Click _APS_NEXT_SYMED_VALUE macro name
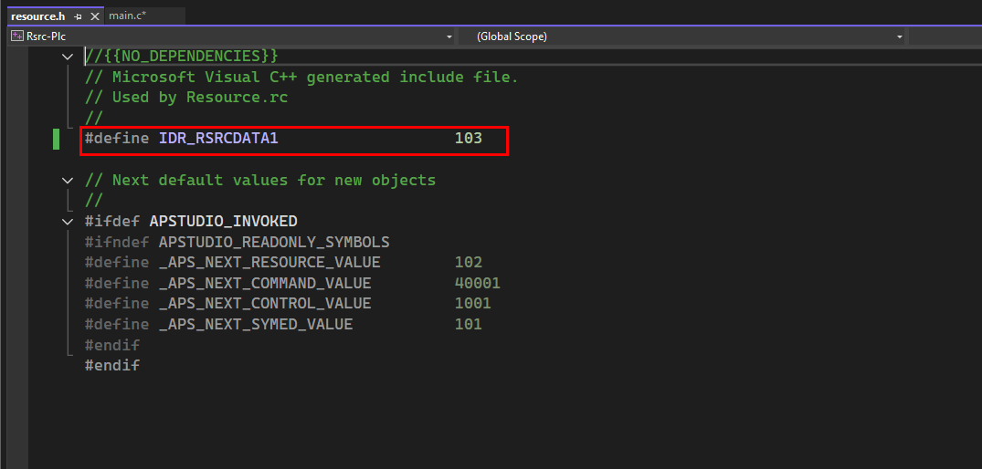The image size is (982, 469). [256, 325]
